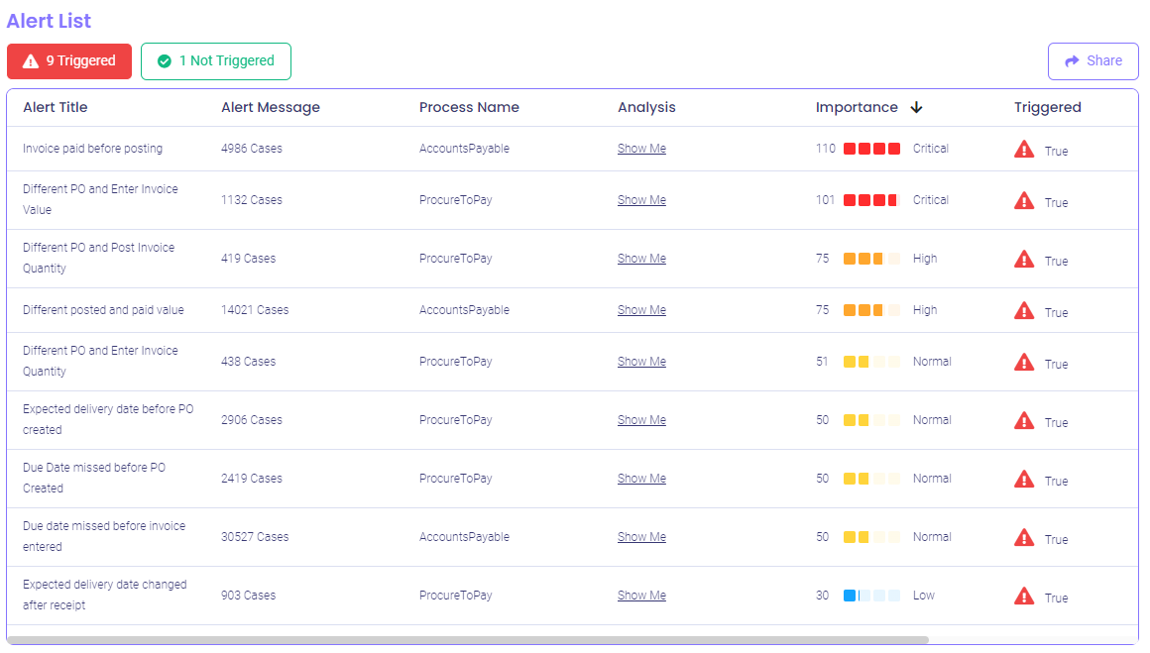Viewport: 1150px width, 653px height.
Task: Click the Analysis column header
Action: tap(646, 107)
